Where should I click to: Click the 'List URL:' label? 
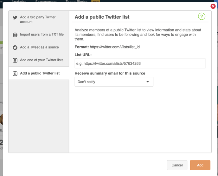(83, 55)
